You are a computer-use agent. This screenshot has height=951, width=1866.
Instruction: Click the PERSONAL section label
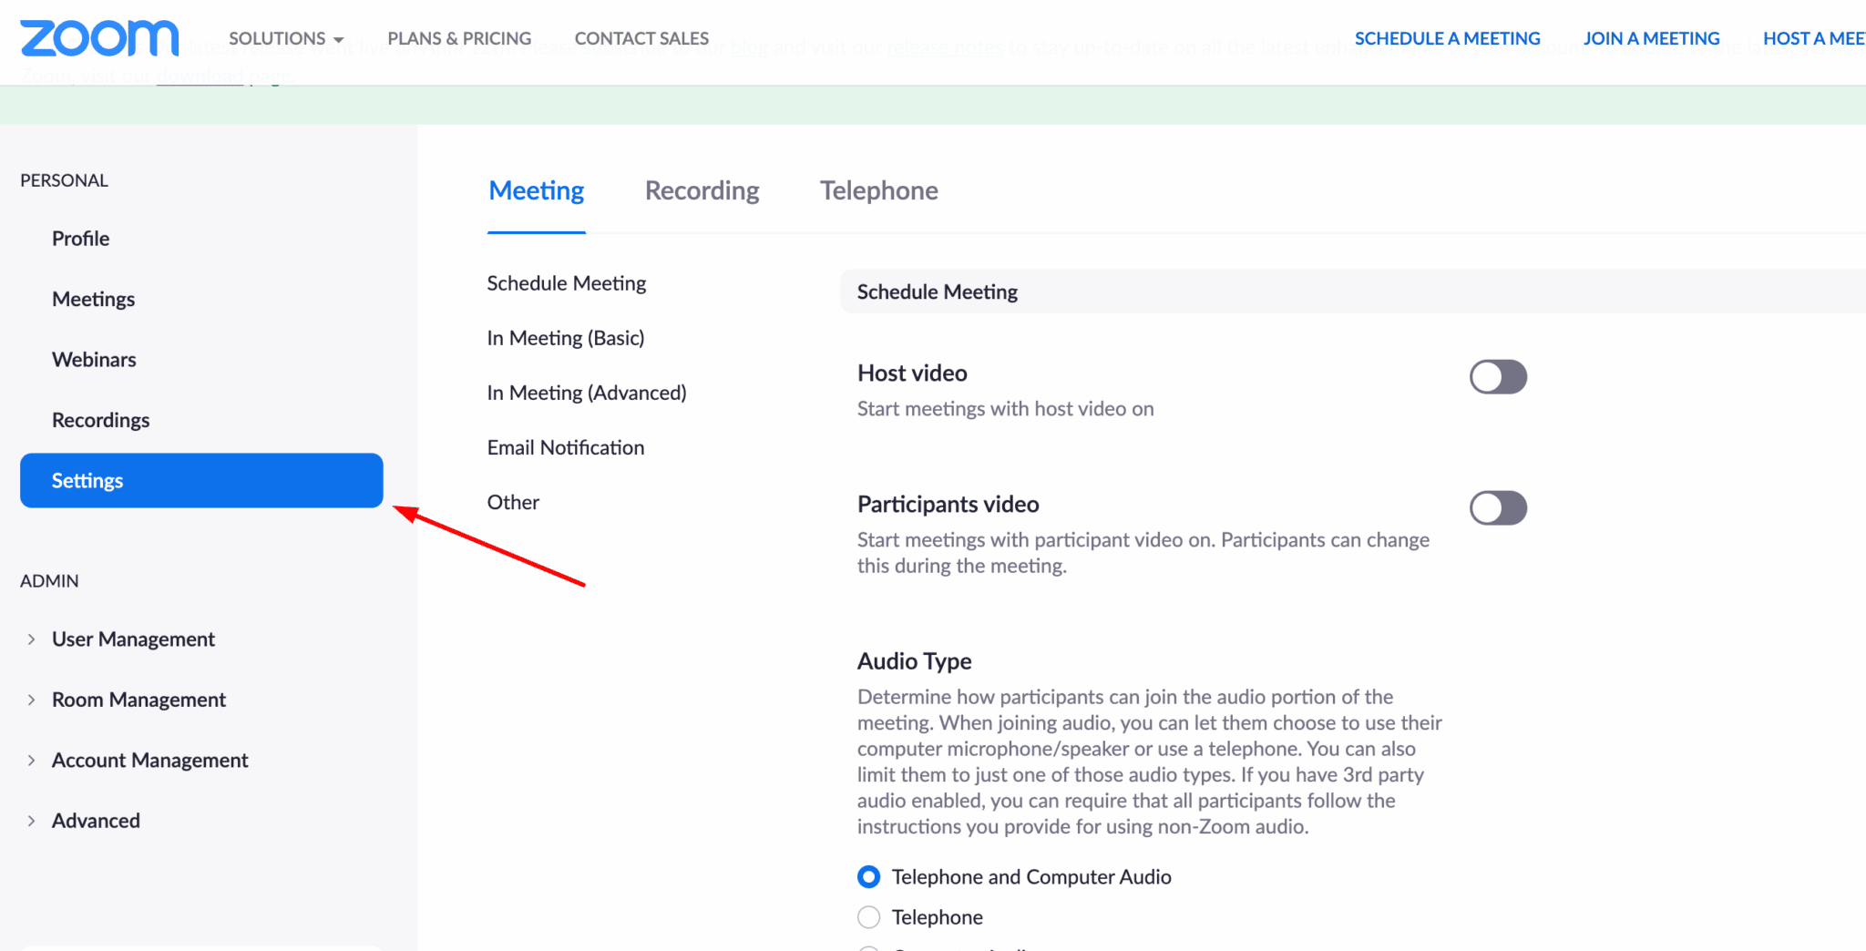pos(64,180)
